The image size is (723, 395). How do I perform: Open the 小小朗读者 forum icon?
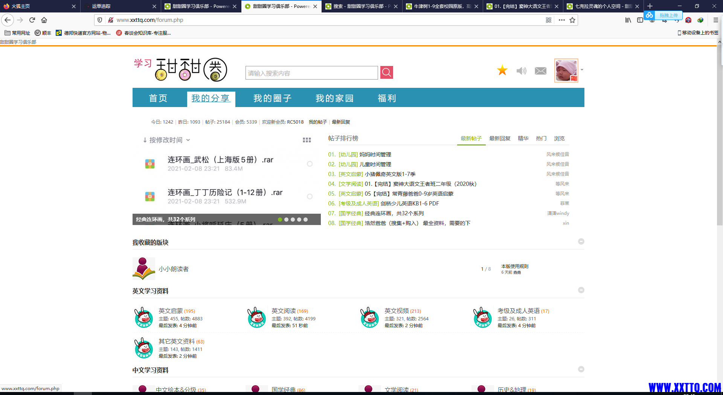coord(143,269)
